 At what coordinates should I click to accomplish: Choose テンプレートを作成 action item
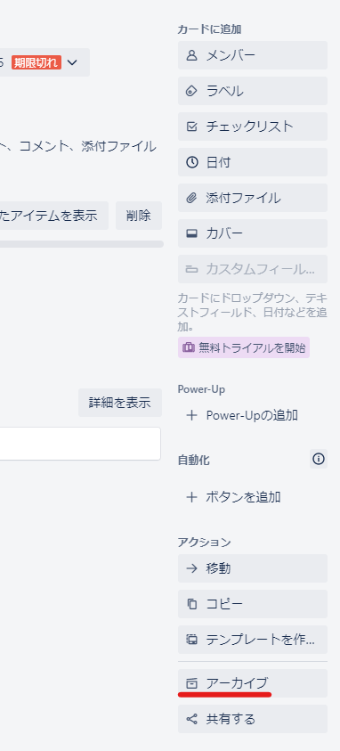(253, 640)
